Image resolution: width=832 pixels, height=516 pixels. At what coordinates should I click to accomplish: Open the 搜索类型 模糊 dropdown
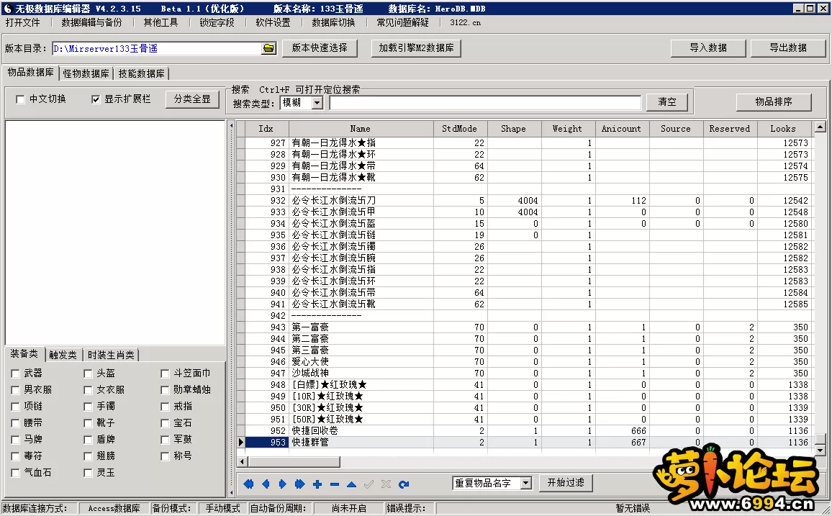click(317, 103)
